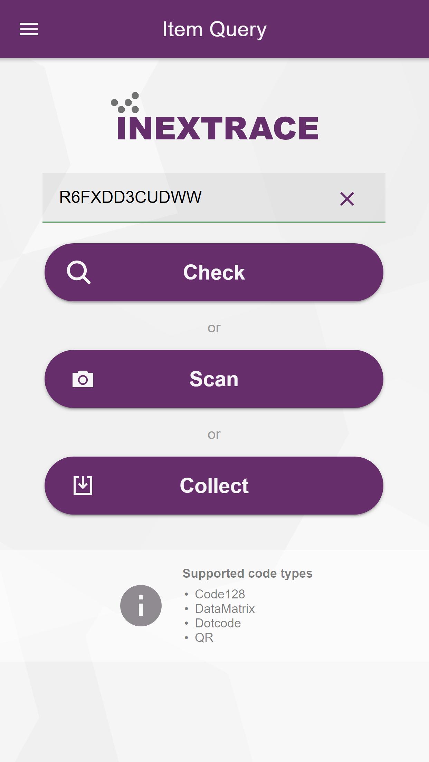Click the magnifying glass icon on Check
Screen dimensions: 429x762
[x=79, y=272]
